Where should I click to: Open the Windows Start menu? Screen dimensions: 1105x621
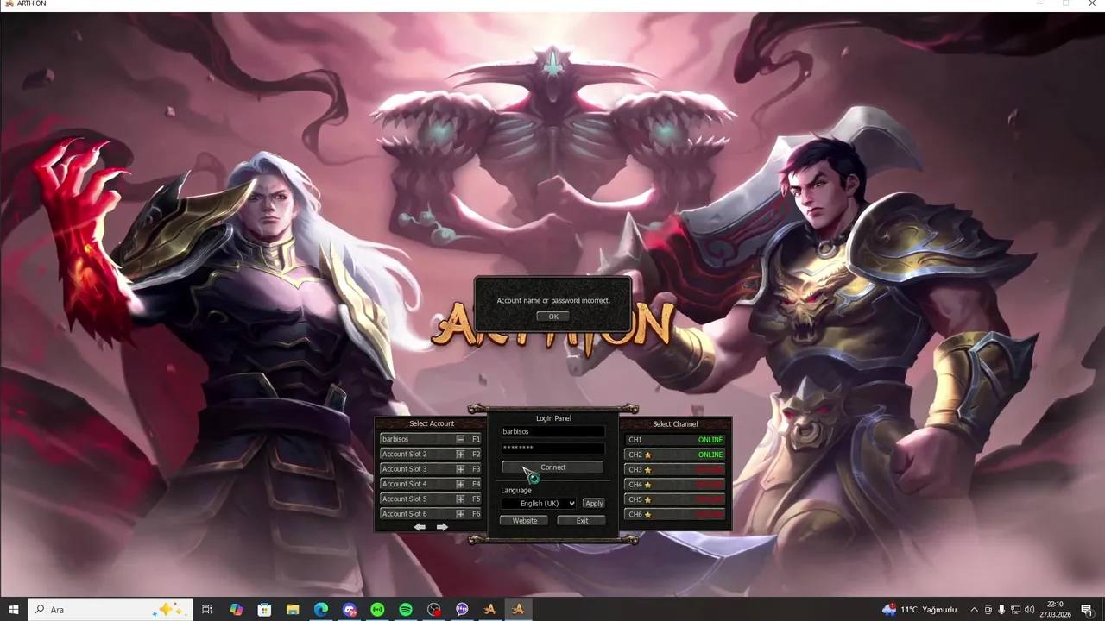(x=14, y=610)
